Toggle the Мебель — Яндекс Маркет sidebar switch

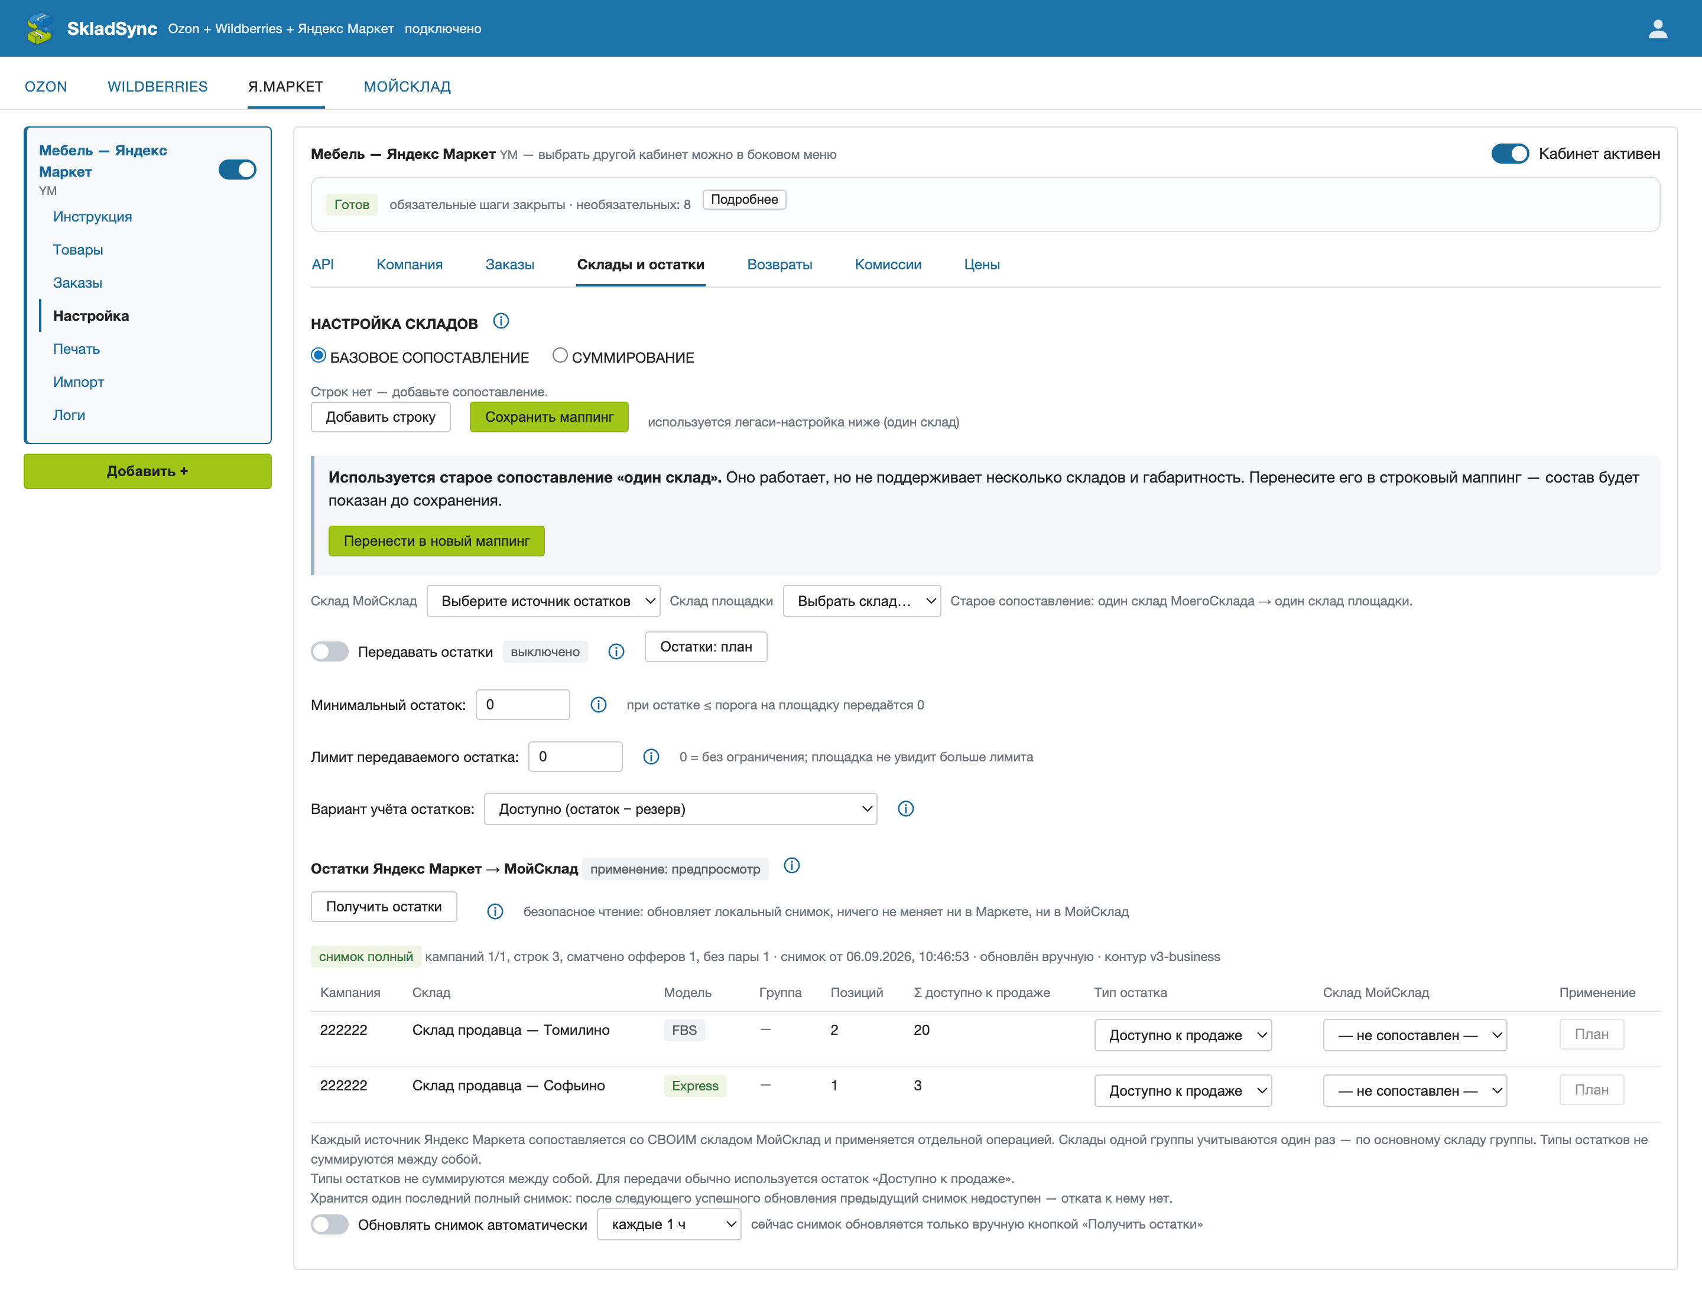(238, 170)
